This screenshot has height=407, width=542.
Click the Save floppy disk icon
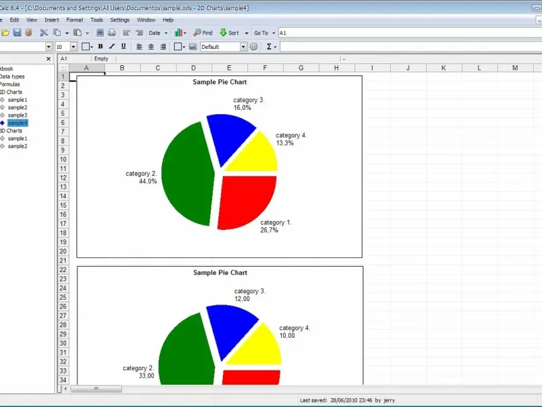coord(17,33)
